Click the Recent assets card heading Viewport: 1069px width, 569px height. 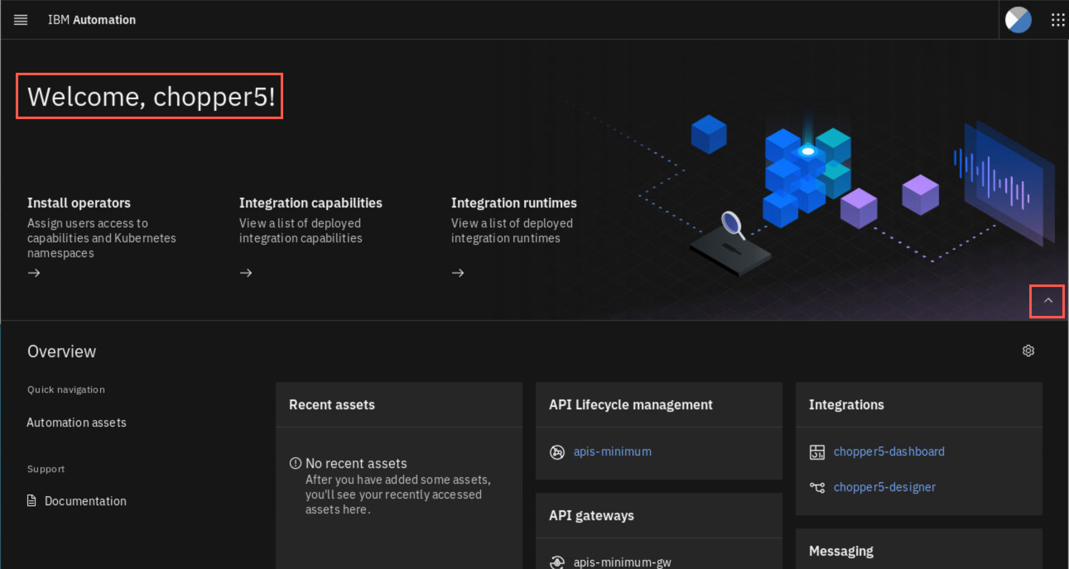(x=332, y=404)
